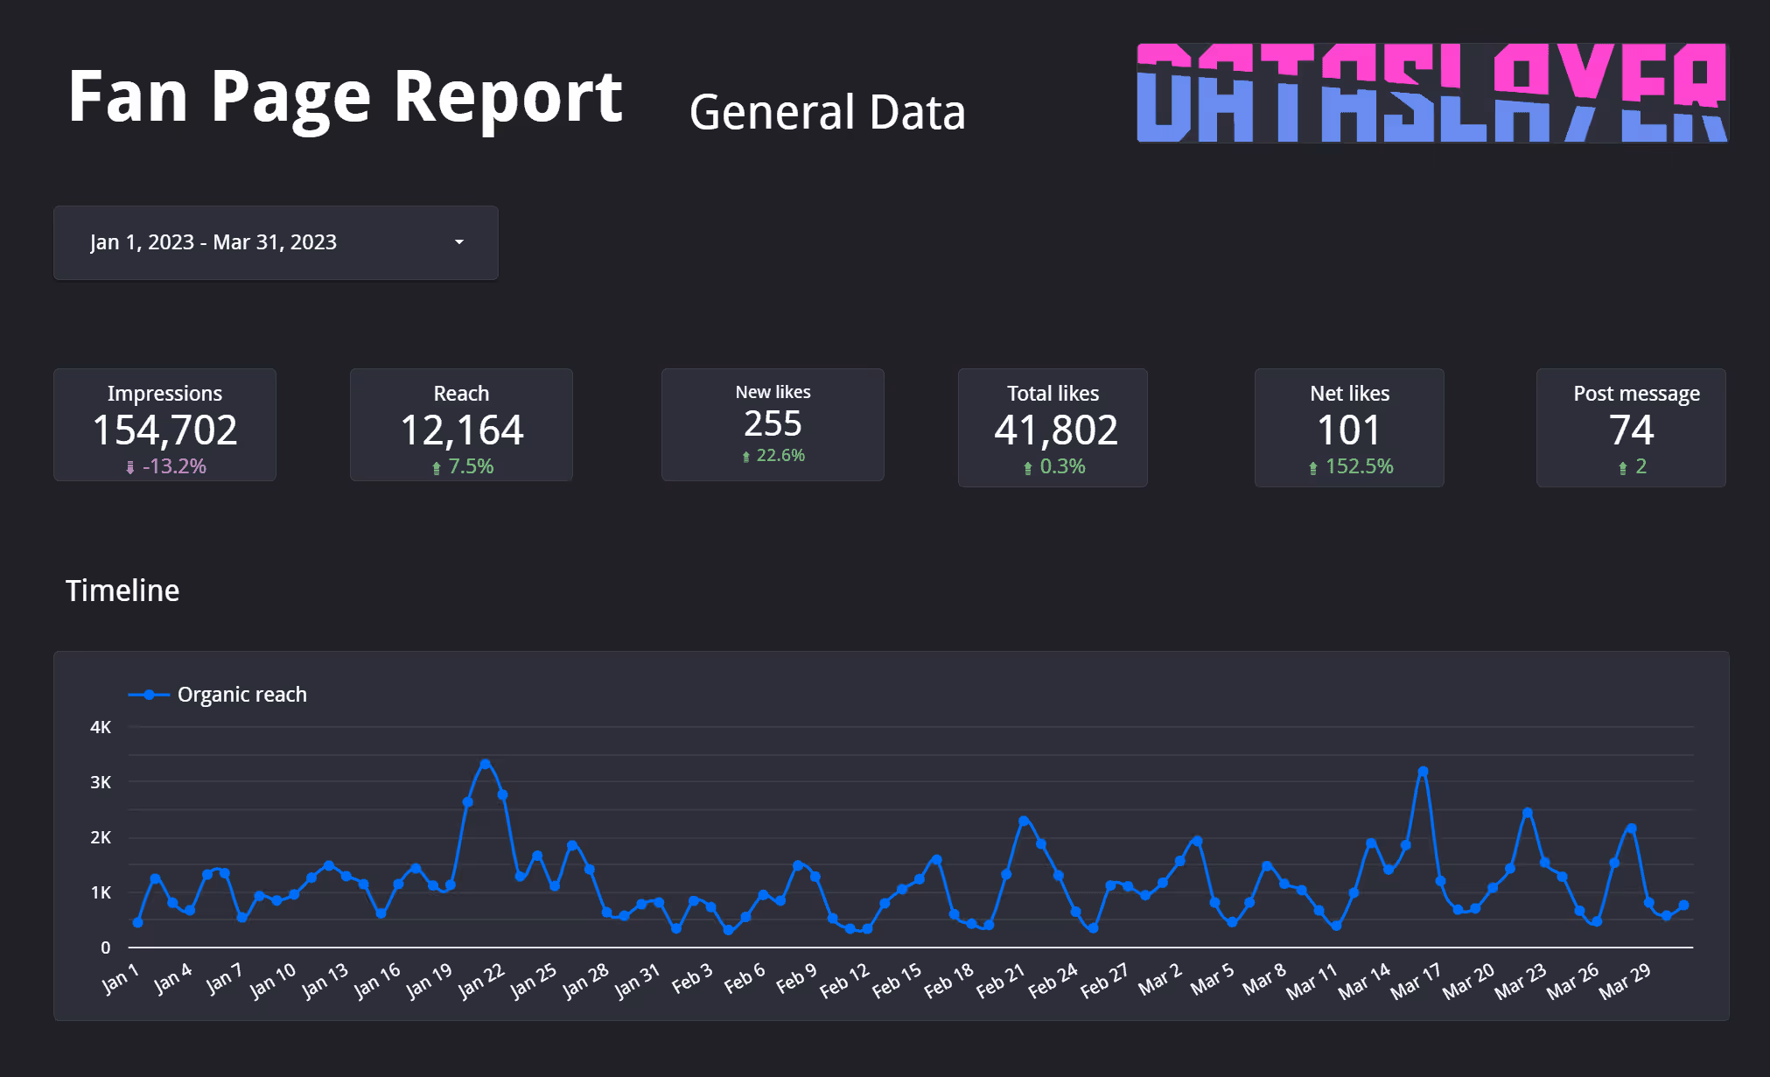
Task: Click the Fan Page Report title
Action: tap(345, 97)
